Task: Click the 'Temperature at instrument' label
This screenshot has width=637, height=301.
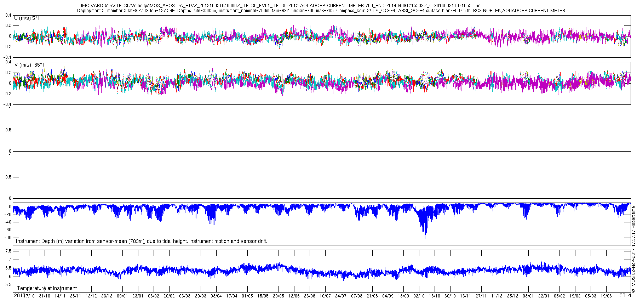Action: pyautogui.click(x=47, y=288)
